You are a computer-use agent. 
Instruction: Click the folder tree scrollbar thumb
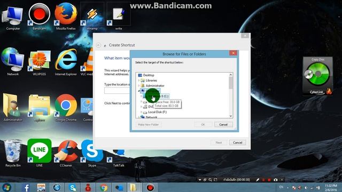[x=230, y=83]
